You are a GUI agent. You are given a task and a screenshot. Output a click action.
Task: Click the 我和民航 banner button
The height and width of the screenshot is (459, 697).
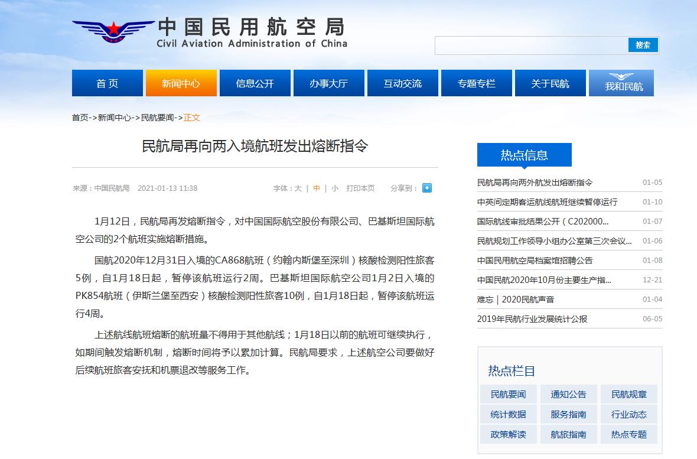(624, 83)
